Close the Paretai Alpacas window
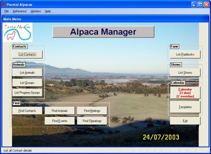Screen dimensions: 211x154 pyautogui.click(x=206, y=5)
